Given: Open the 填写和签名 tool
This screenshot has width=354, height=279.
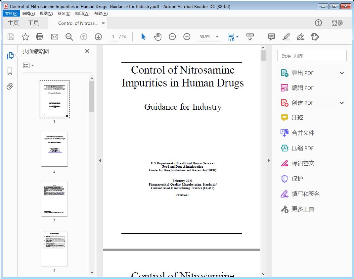Looking at the screenshot, I should tap(305, 194).
